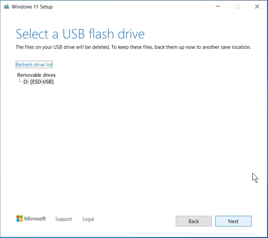Click the four-square Microsoft logo
This screenshot has width=268, height=238.
click(19, 219)
